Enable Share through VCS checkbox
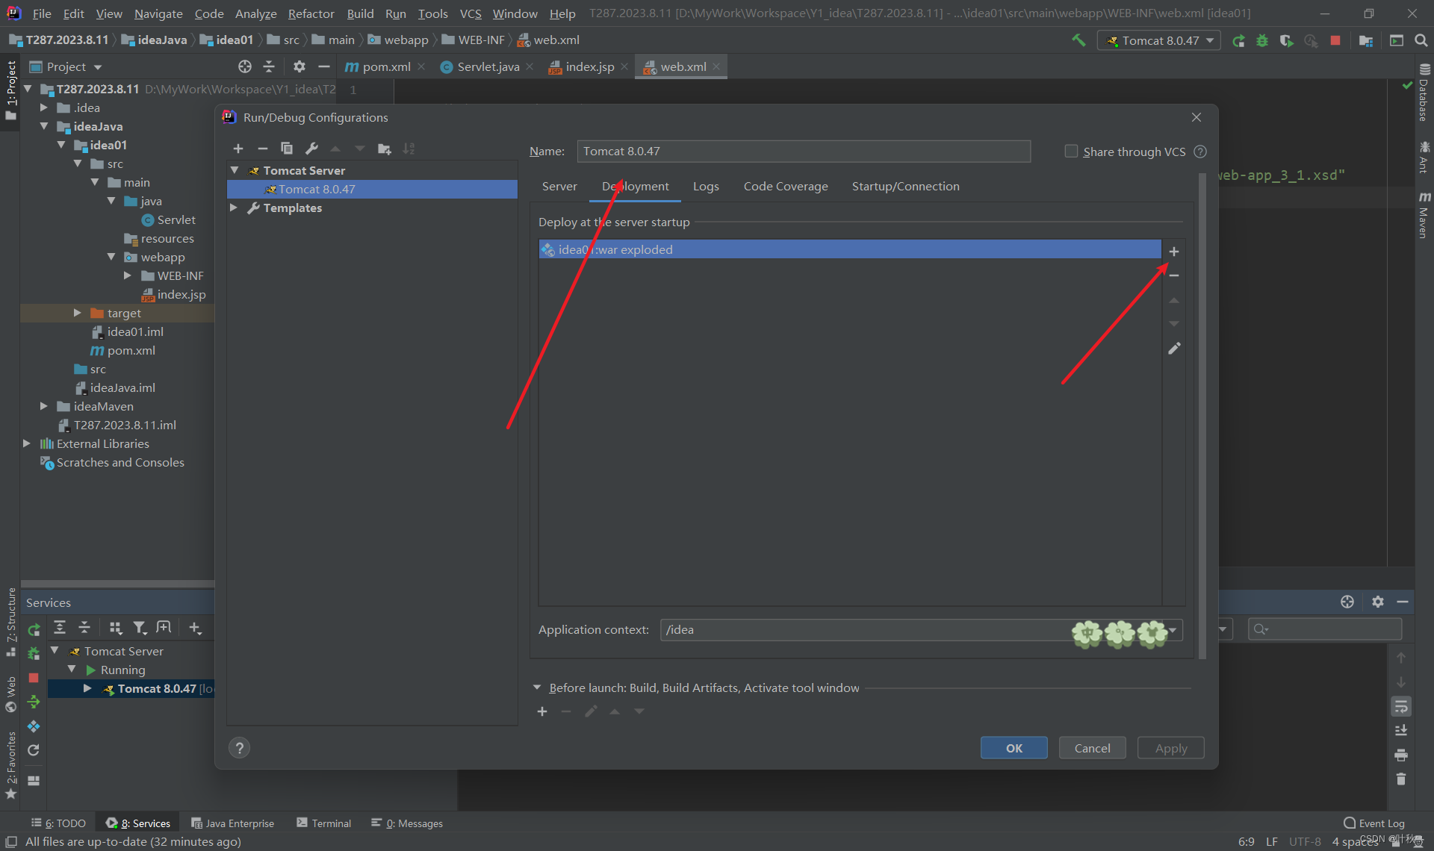The image size is (1434, 851). point(1071,152)
